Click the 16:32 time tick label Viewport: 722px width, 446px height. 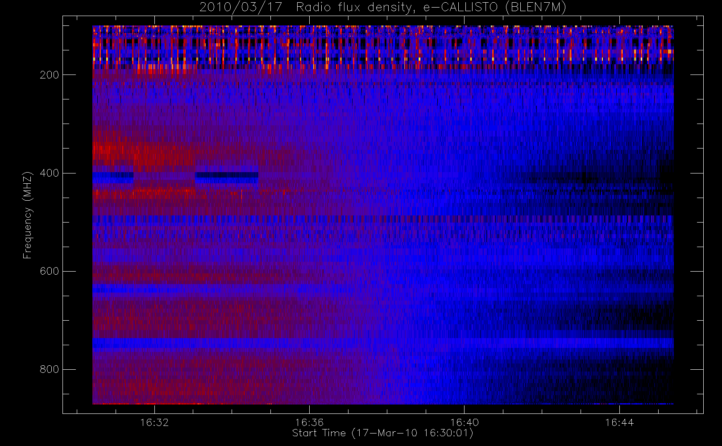[154, 422]
